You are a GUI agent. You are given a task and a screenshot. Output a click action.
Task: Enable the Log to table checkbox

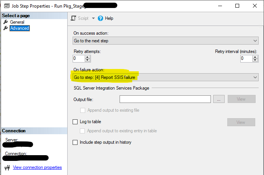[75, 122]
